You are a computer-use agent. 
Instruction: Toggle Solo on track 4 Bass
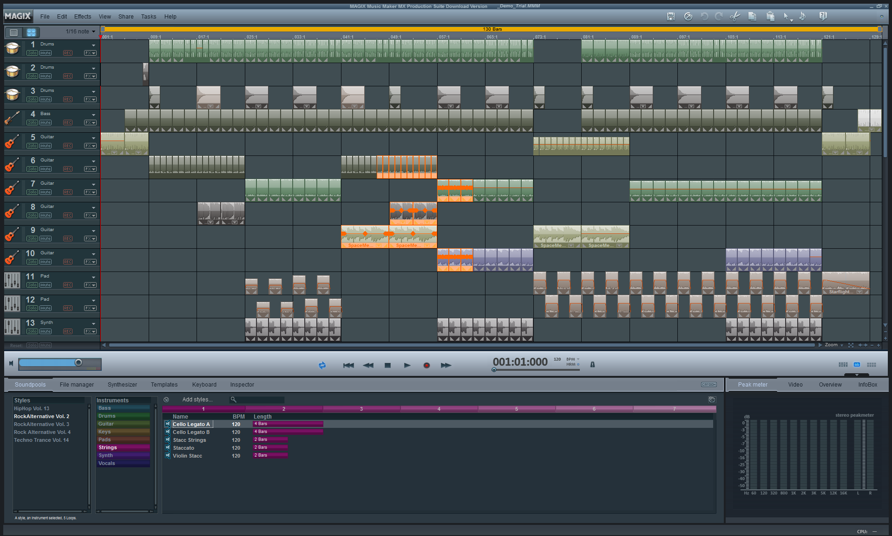click(x=32, y=123)
